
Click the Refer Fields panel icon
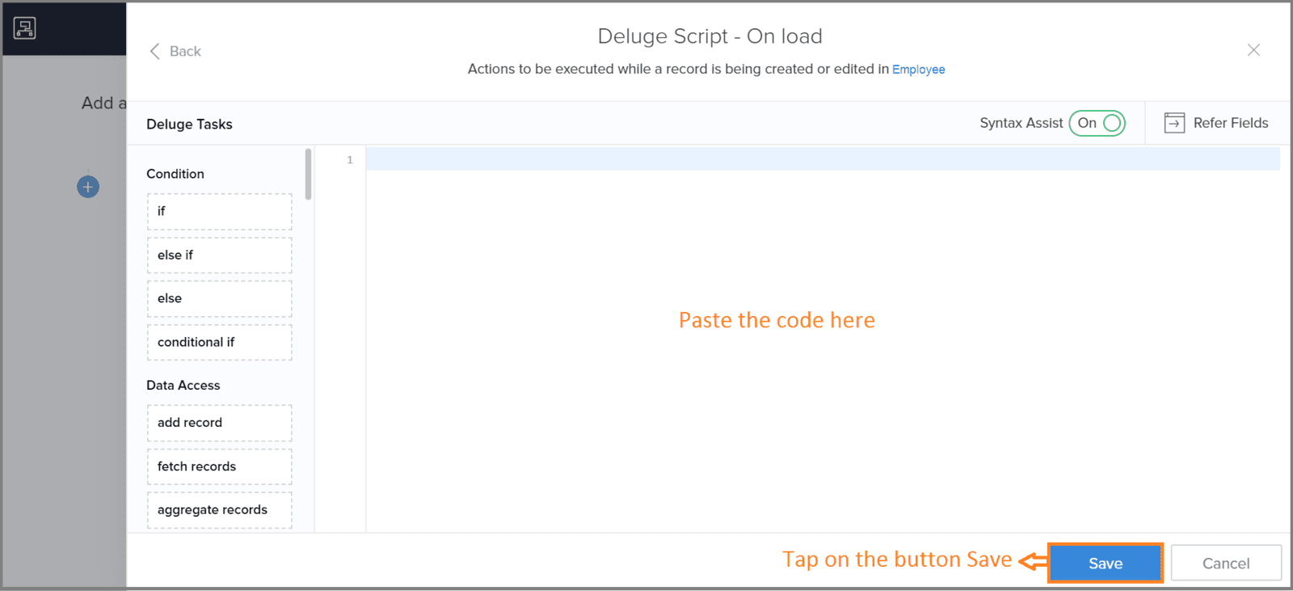tap(1174, 123)
